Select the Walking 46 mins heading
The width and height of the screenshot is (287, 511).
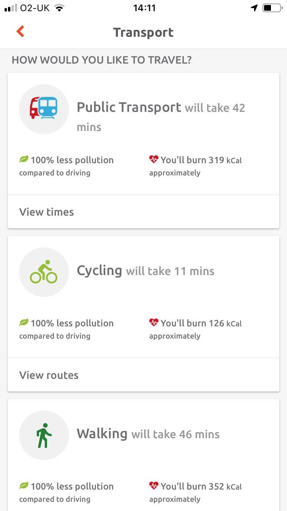point(148,434)
